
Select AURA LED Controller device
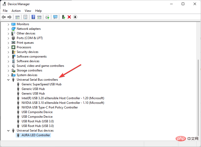(36, 135)
